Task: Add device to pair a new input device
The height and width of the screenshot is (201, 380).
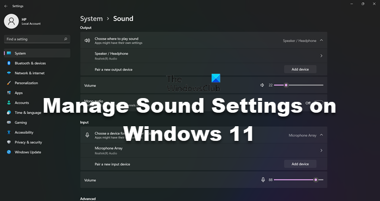Action: pyautogui.click(x=300, y=164)
